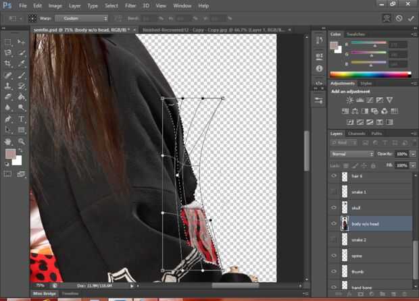Select the Horizontal Type tool
This screenshot has width=419, height=301.
click(21, 119)
